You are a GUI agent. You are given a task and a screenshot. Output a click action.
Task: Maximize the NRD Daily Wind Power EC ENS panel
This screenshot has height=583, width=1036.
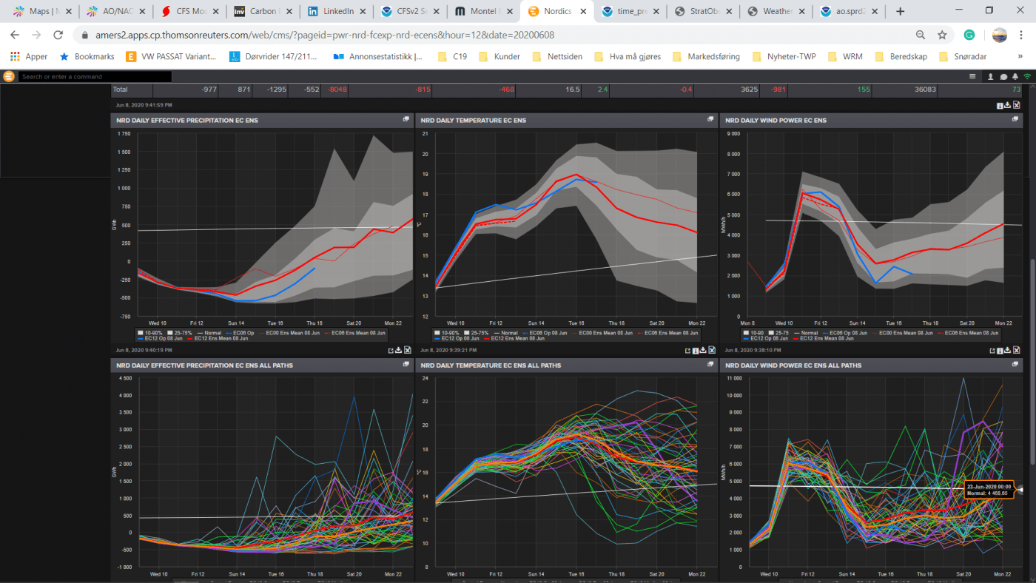(1015, 119)
